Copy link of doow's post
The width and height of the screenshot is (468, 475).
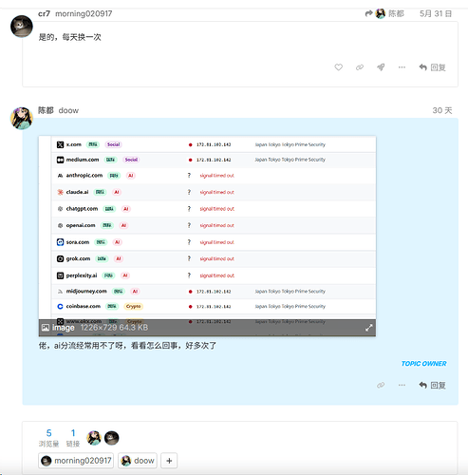(x=381, y=385)
